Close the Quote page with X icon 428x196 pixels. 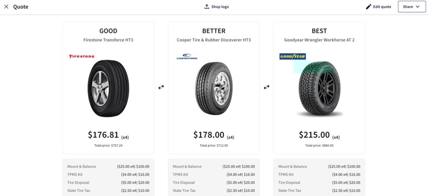6,7
